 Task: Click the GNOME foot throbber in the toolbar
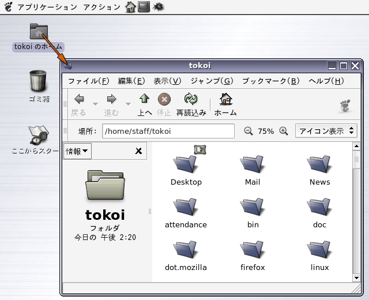coord(345,106)
